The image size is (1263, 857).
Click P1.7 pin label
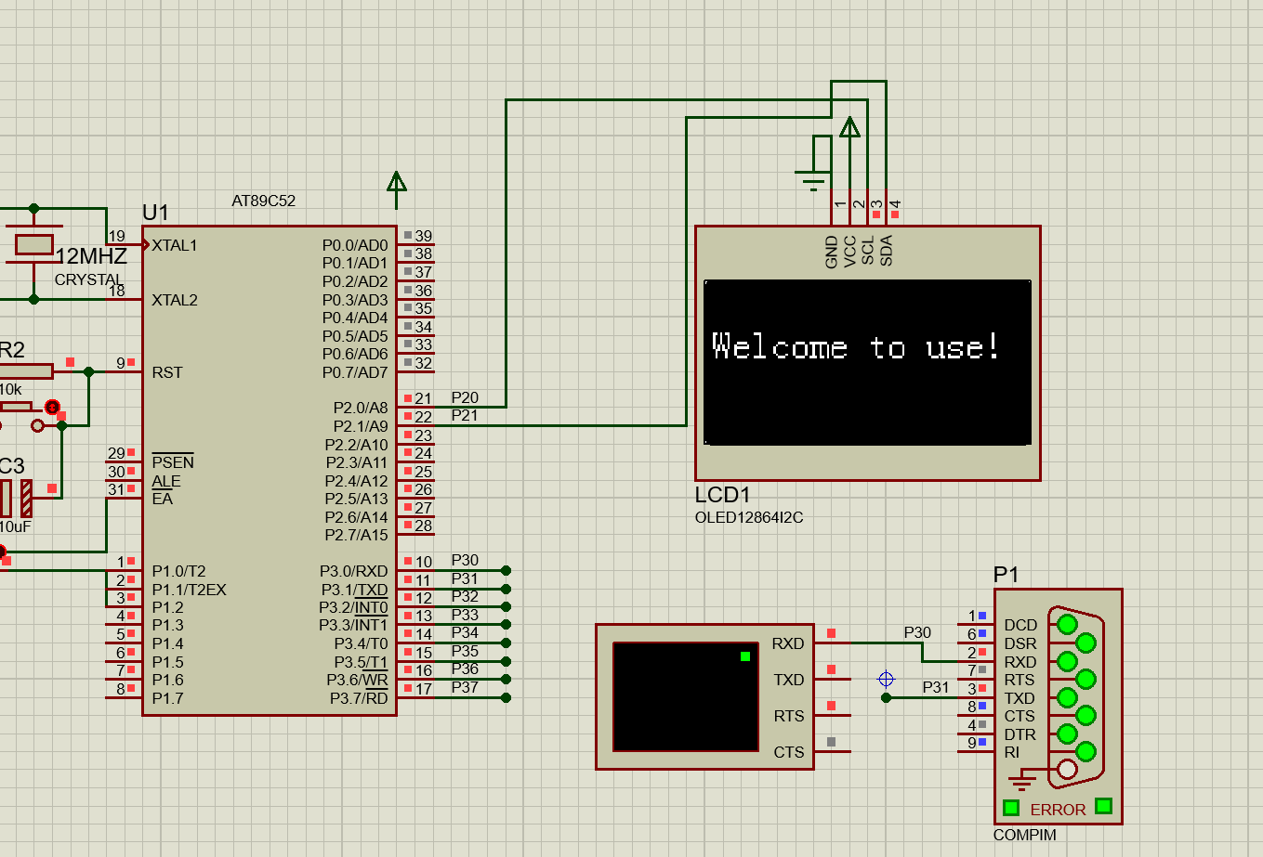167,698
